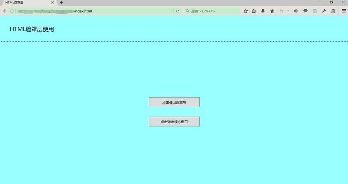The width and height of the screenshot is (348, 184).
Task: Open the hamburger menu
Action: (x=344, y=11)
